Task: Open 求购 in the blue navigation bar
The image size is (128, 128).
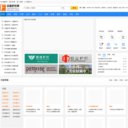Action: tap(15, 14)
